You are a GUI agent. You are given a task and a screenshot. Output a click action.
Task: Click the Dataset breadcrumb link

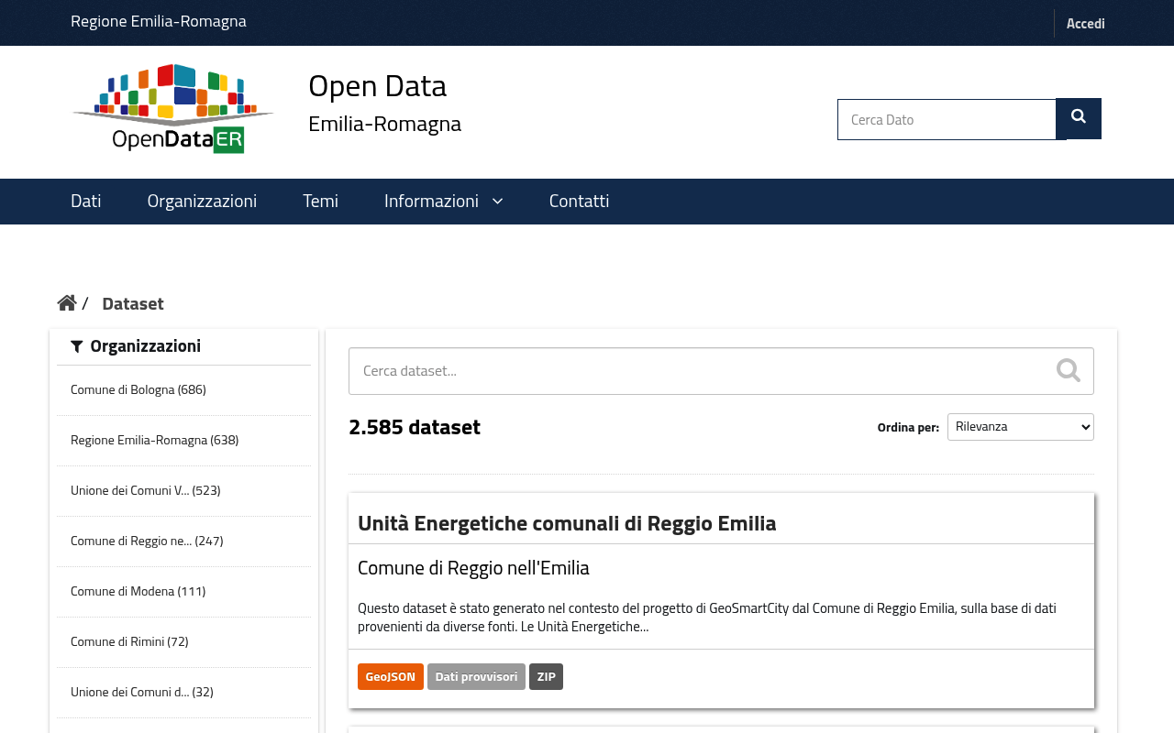tap(133, 303)
